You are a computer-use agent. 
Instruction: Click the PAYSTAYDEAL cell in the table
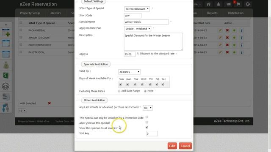[37, 52]
